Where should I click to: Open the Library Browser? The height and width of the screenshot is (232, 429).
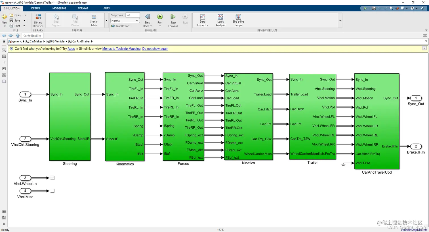[x=38, y=20]
